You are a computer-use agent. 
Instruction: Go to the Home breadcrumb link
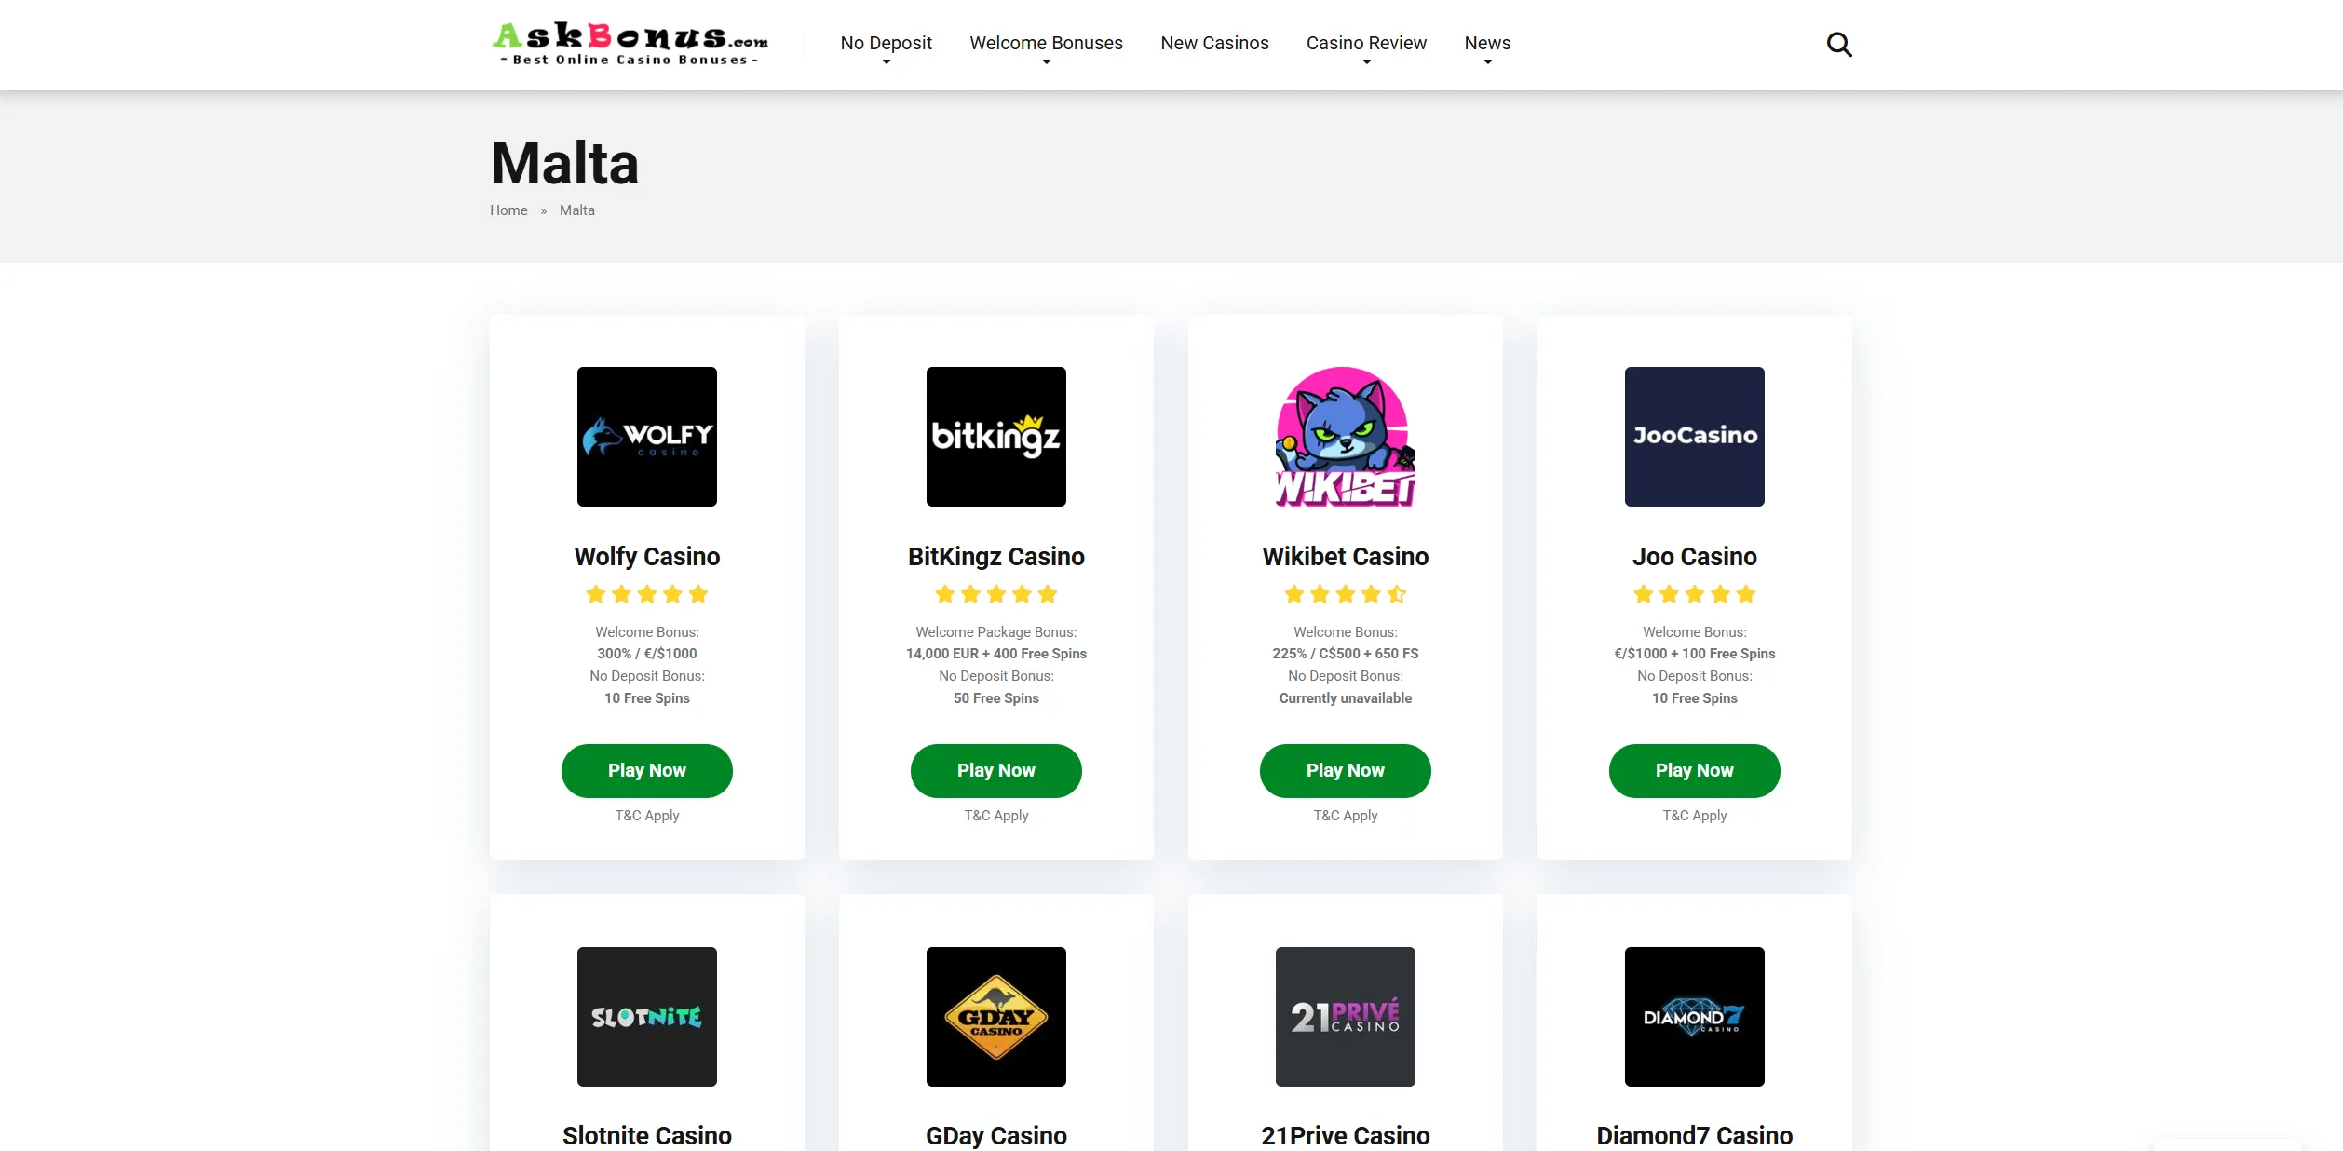(x=508, y=210)
